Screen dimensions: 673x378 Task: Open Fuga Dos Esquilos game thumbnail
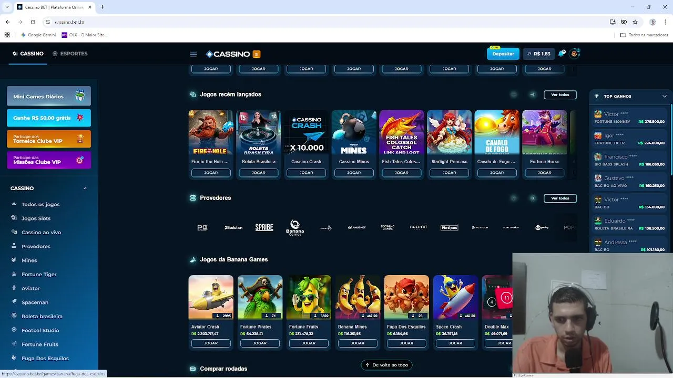(406, 297)
